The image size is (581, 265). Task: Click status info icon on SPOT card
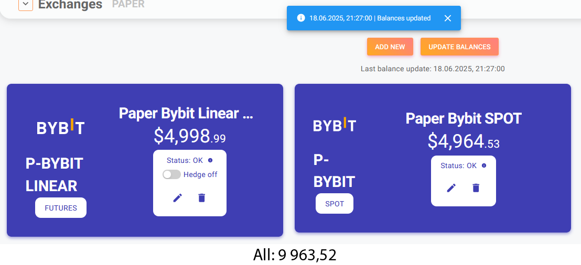click(x=484, y=165)
